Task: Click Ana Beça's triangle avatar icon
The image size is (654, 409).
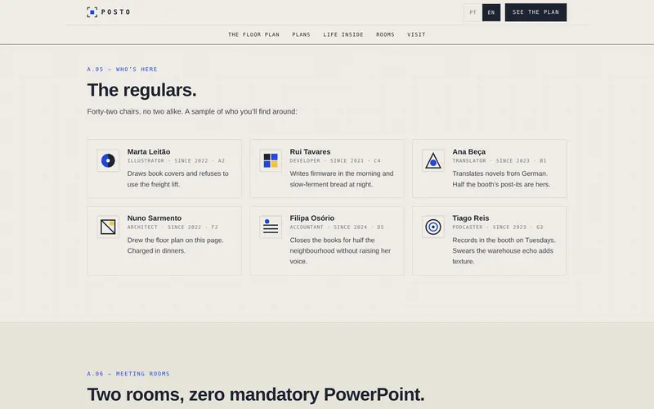Action: (433, 160)
